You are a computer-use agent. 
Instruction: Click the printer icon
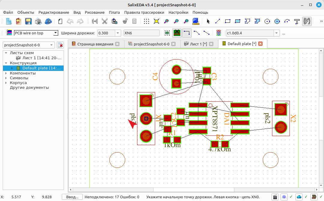pos(38,21)
